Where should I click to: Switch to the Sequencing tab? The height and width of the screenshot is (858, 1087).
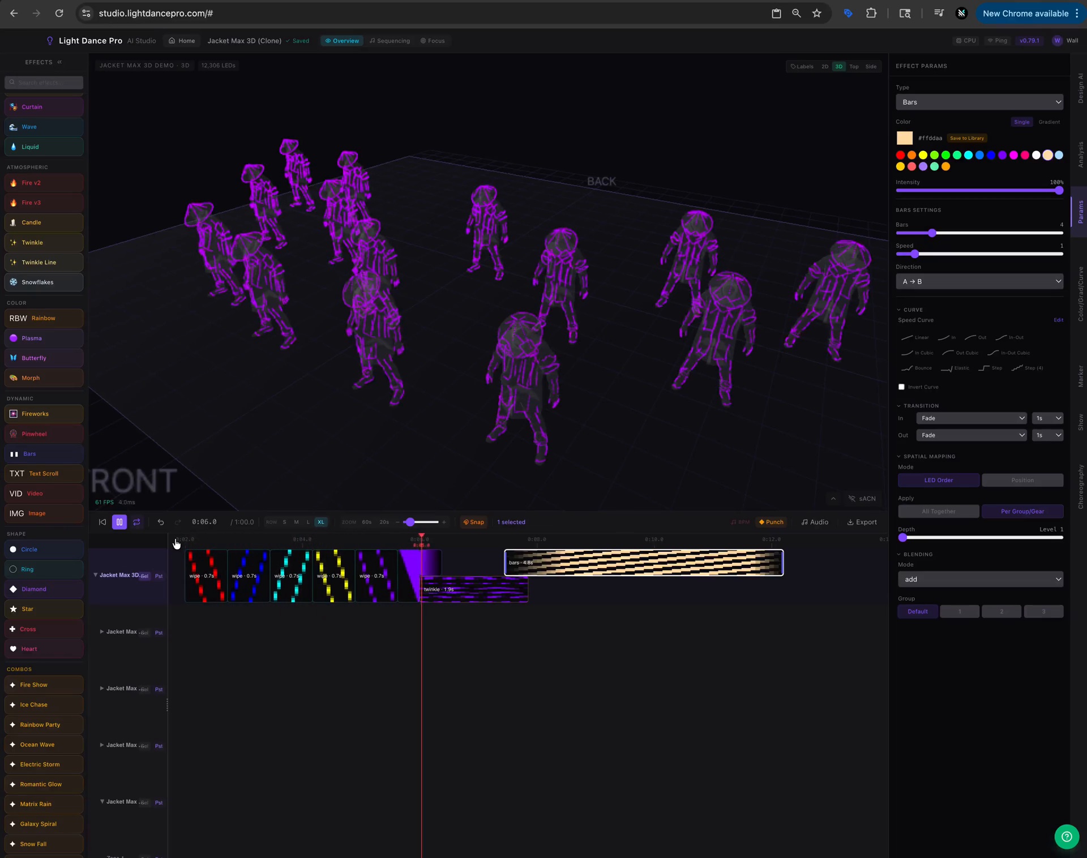(x=390, y=41)
